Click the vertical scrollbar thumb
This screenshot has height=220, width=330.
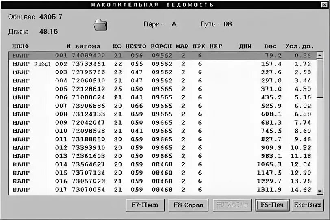coord(320,78)
